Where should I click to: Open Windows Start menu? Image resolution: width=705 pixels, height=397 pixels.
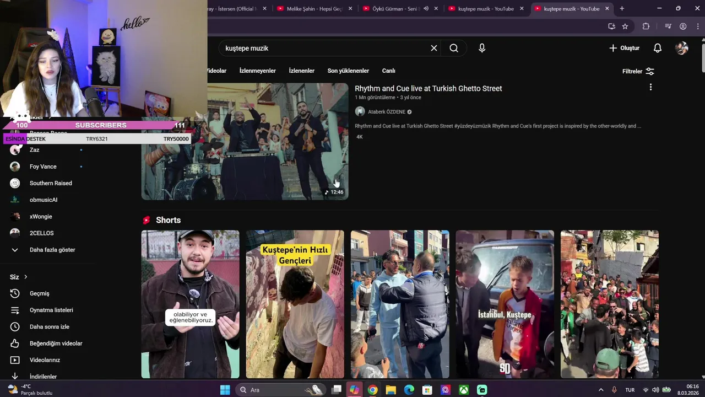coord(225,390)
